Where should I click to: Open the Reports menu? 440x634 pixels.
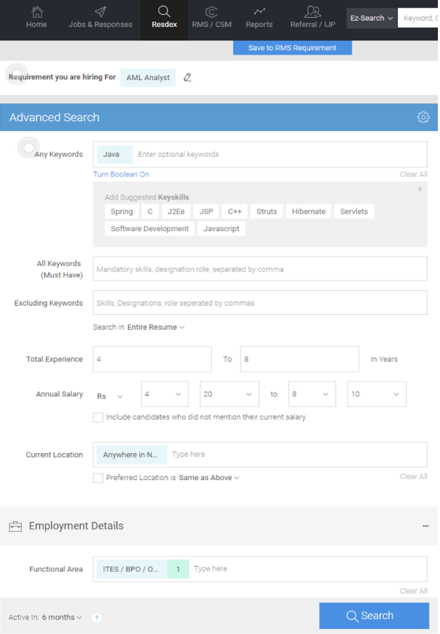tap(259, 24)
